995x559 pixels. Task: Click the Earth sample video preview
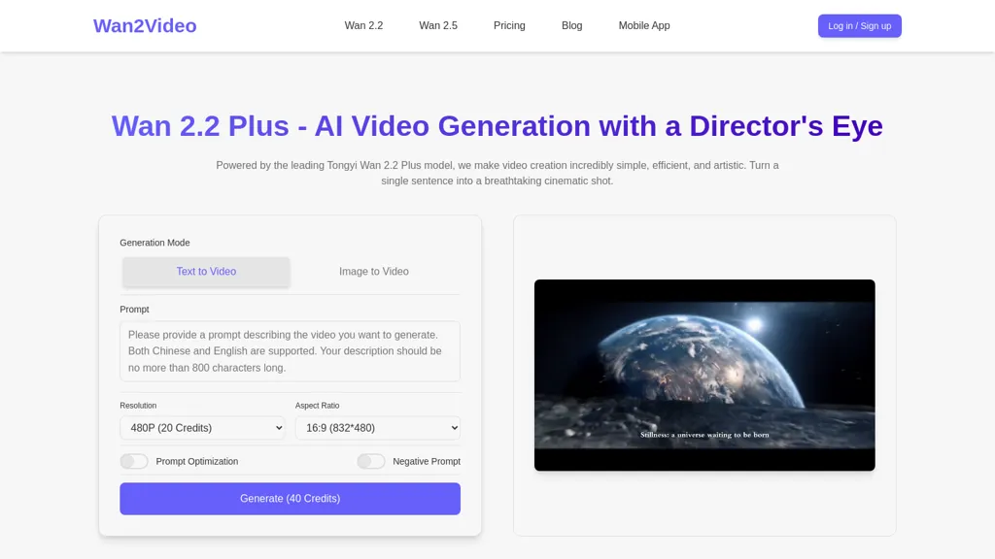tap(704, 376)
